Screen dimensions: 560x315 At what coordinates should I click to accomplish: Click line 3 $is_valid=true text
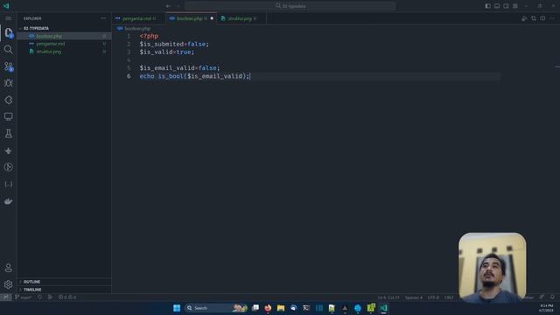tap(167, 52)
